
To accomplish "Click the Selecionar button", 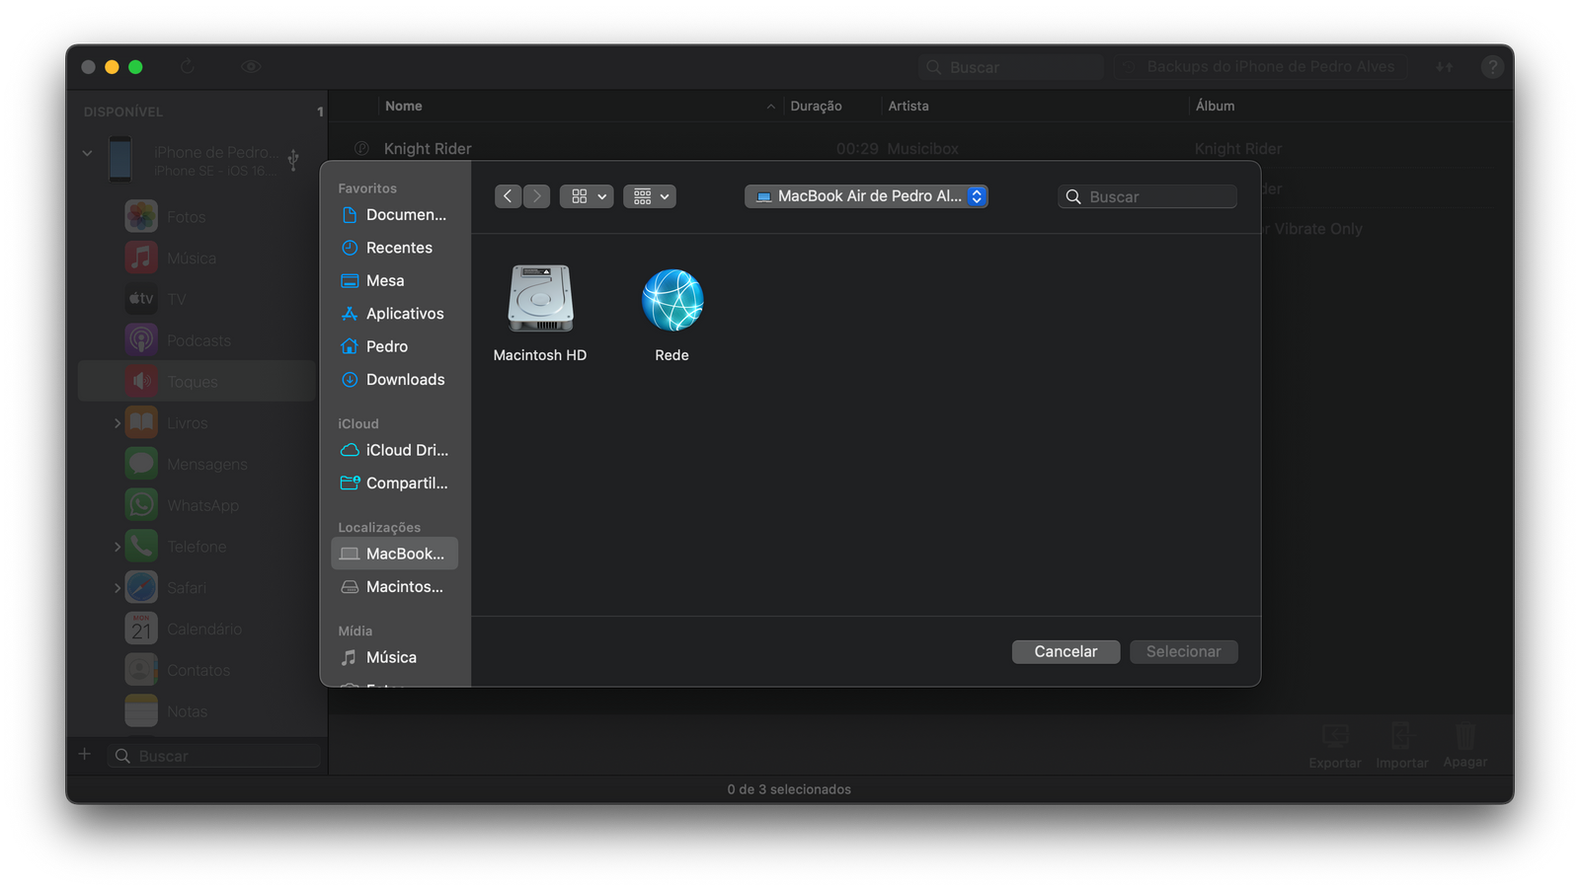I will tap(1183, 652).
